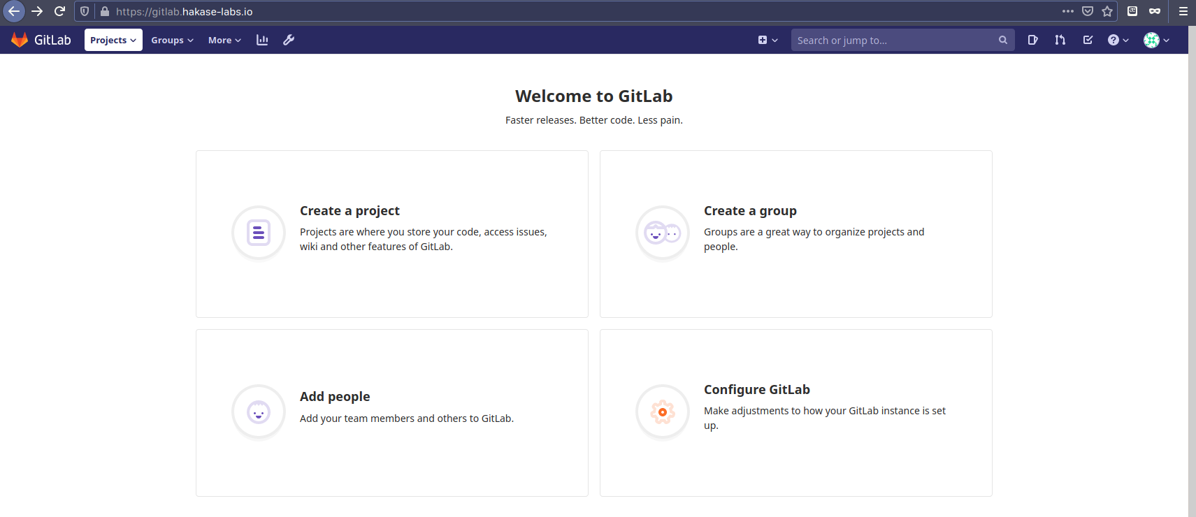The image size is (1196, 517).
Task: Open the new item plus dropdown
Action: pos(768,40)
